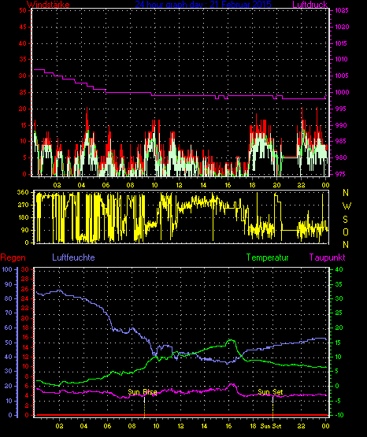Click 1025 on the Luftdruck axis
This screenshot has height=437, width=367.
click(x=342, y=10)
